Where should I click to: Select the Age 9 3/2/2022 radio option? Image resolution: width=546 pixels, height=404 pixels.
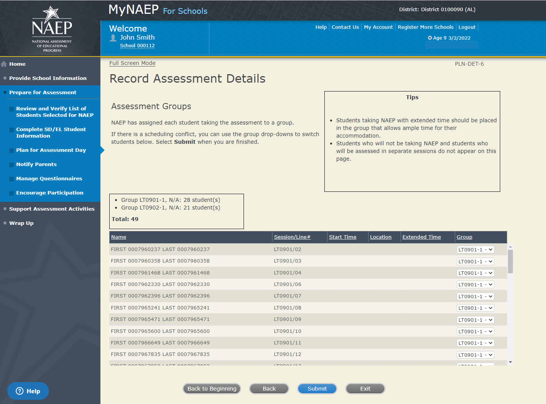click(430, 38)
